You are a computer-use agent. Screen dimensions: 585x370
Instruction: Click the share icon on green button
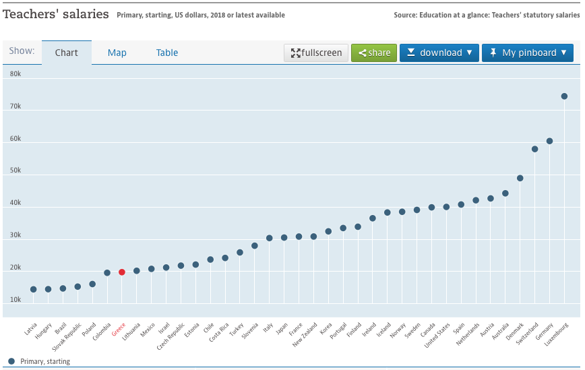pyautogui.click(x=362, y=53)
